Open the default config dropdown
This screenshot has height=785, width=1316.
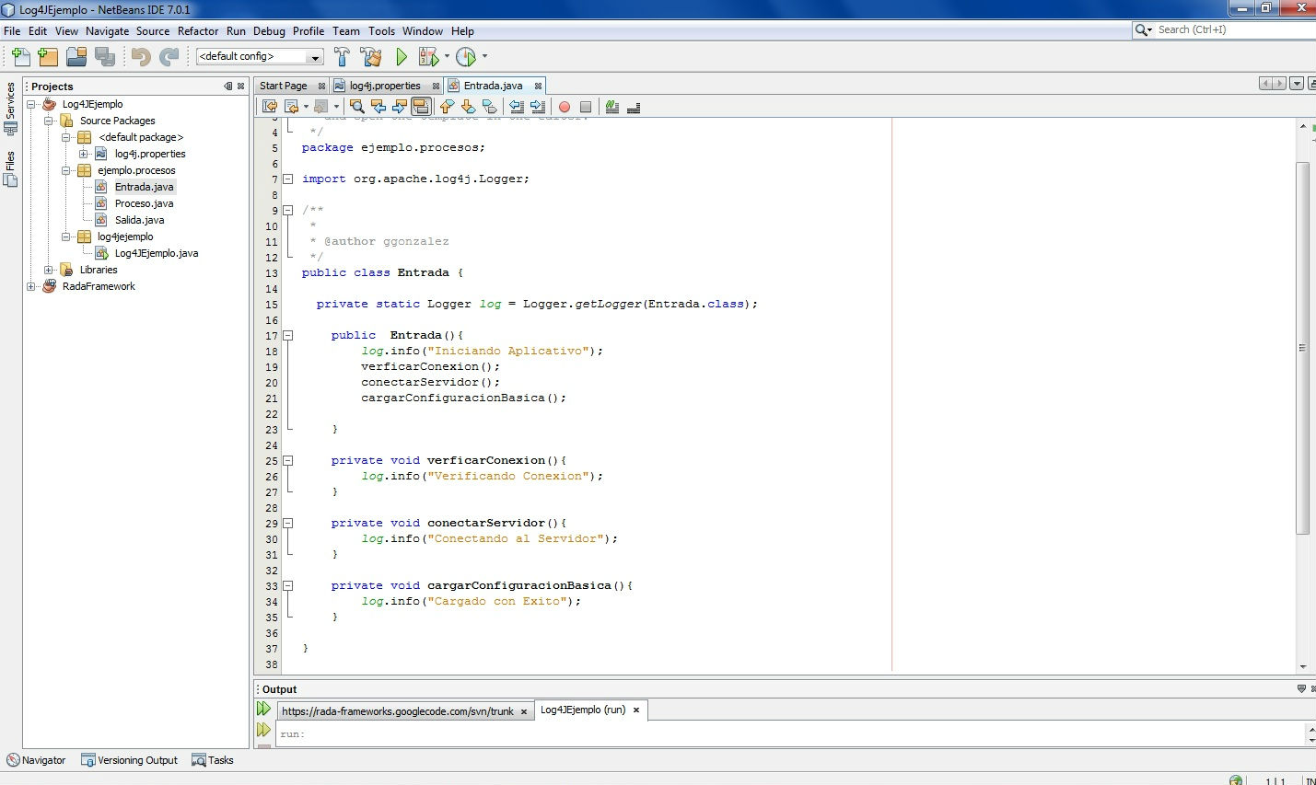(x=316, y=56)
